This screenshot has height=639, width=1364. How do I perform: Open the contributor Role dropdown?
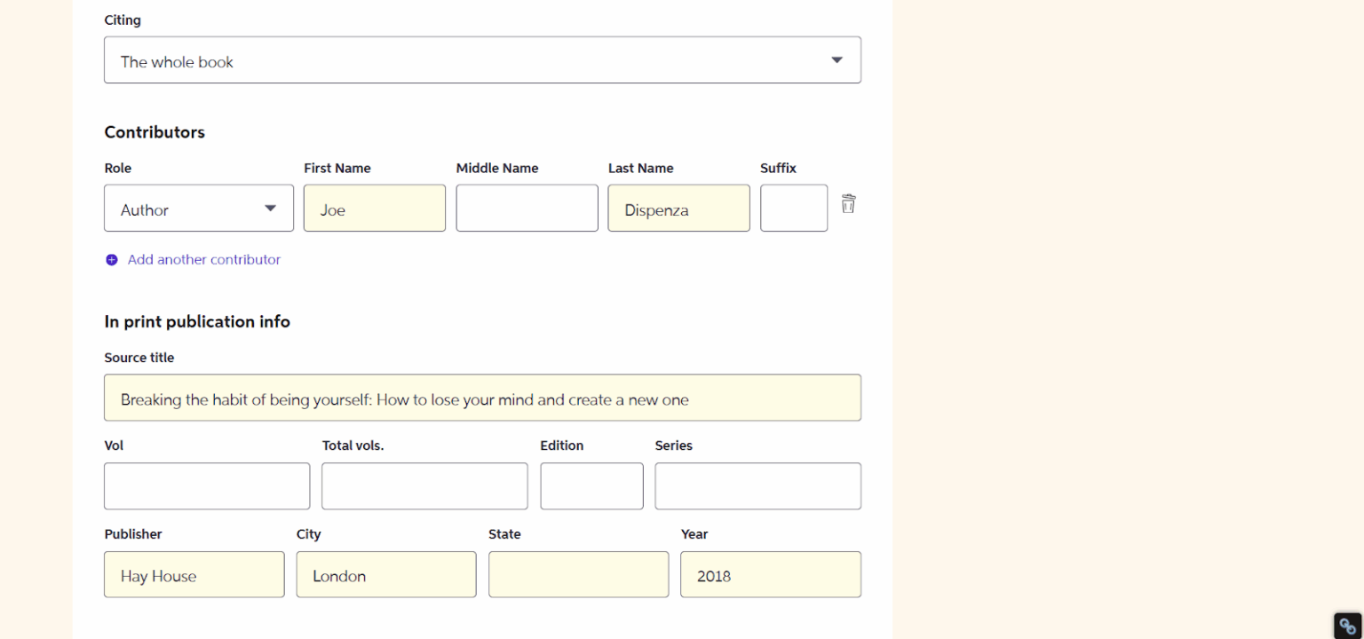(x=198, y=208)
